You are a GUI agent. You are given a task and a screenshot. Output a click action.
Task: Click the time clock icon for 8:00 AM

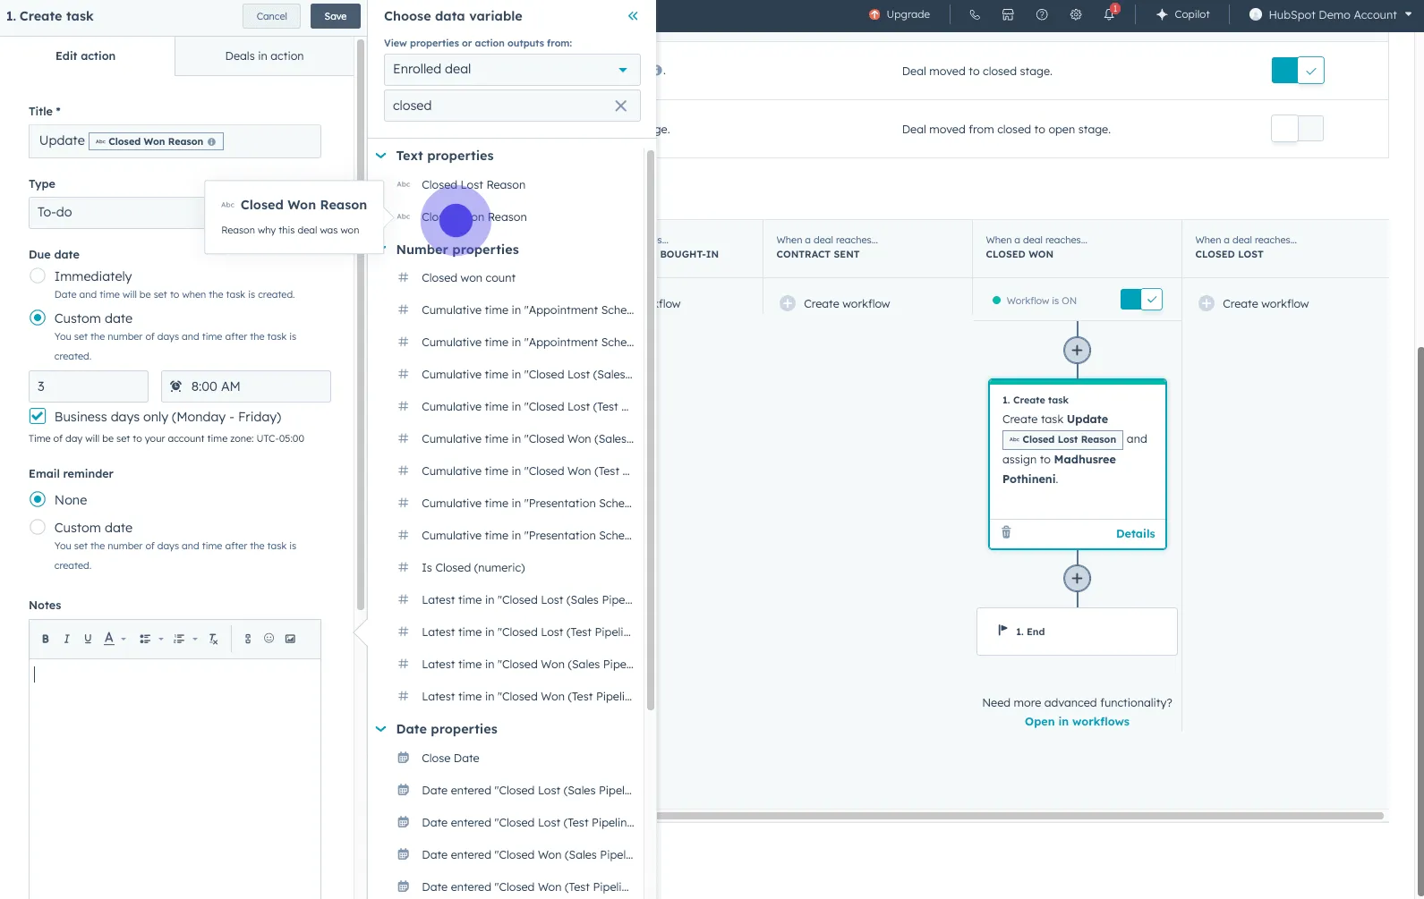tap(175, 386)
